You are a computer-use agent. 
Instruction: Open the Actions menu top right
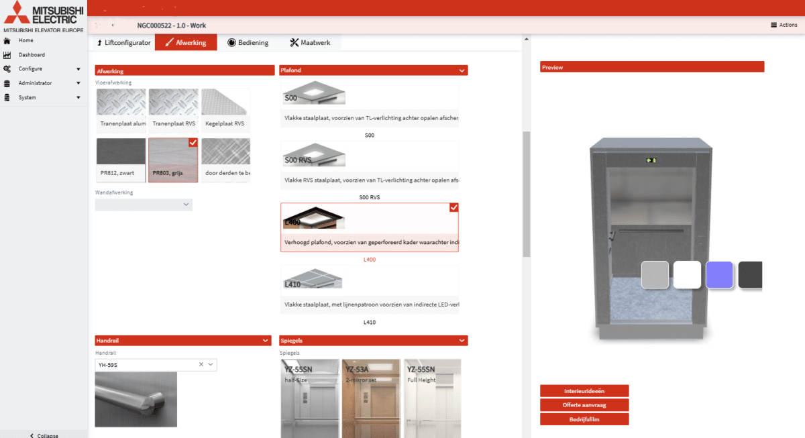click(x=783, y=24)
